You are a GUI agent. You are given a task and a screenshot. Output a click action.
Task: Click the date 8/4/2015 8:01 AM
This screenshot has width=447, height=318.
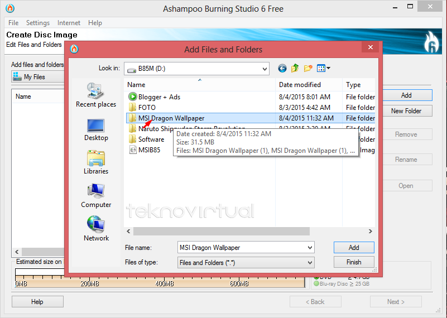pos(305,97)
